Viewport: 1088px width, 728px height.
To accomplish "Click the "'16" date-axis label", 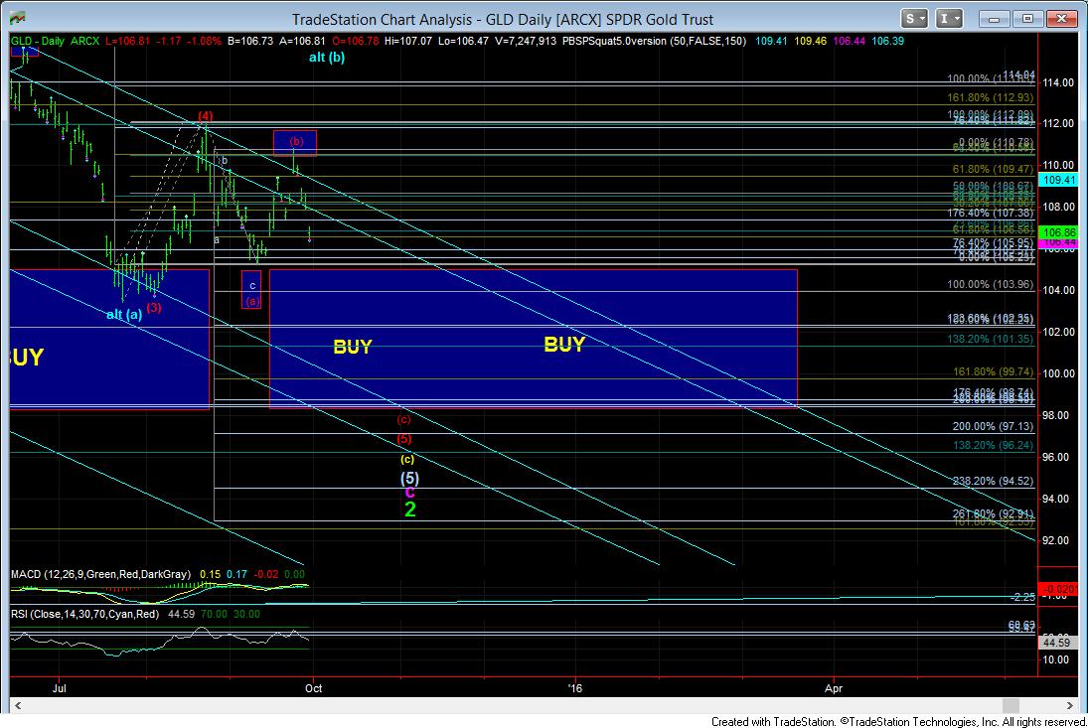I will point(574,688).
